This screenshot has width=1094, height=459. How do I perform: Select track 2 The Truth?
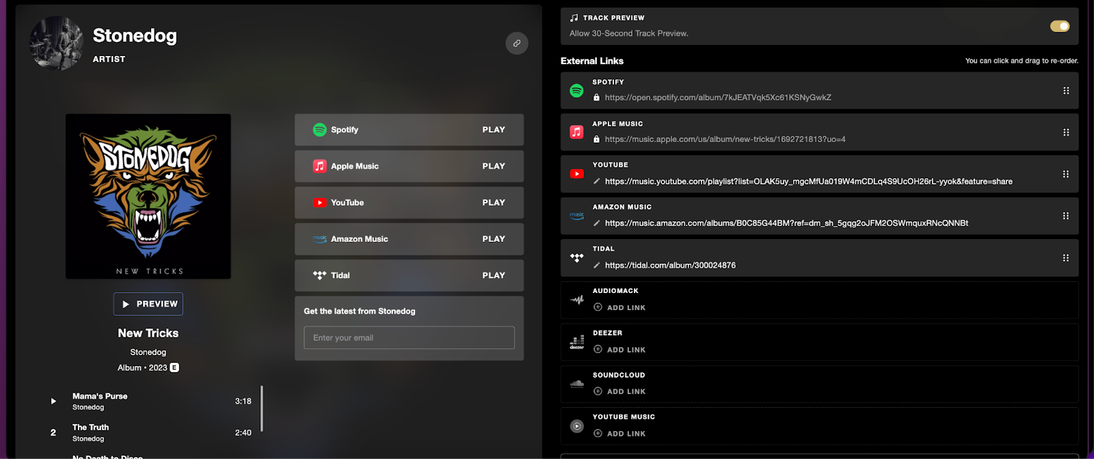pyautogui.click(x=53, y=432)
